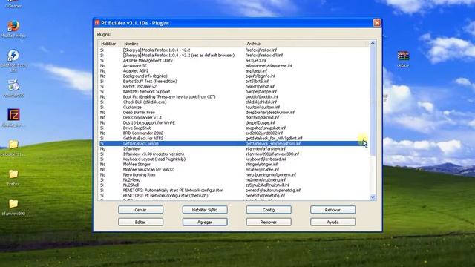Click the Cerrar button

coord(140,210)
